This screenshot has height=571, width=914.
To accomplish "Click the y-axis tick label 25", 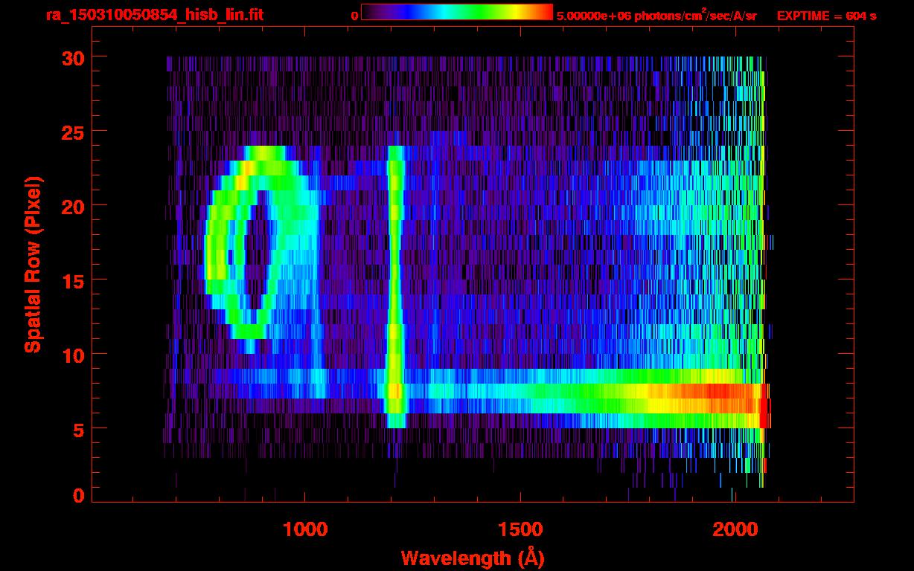I will (74, 132).
